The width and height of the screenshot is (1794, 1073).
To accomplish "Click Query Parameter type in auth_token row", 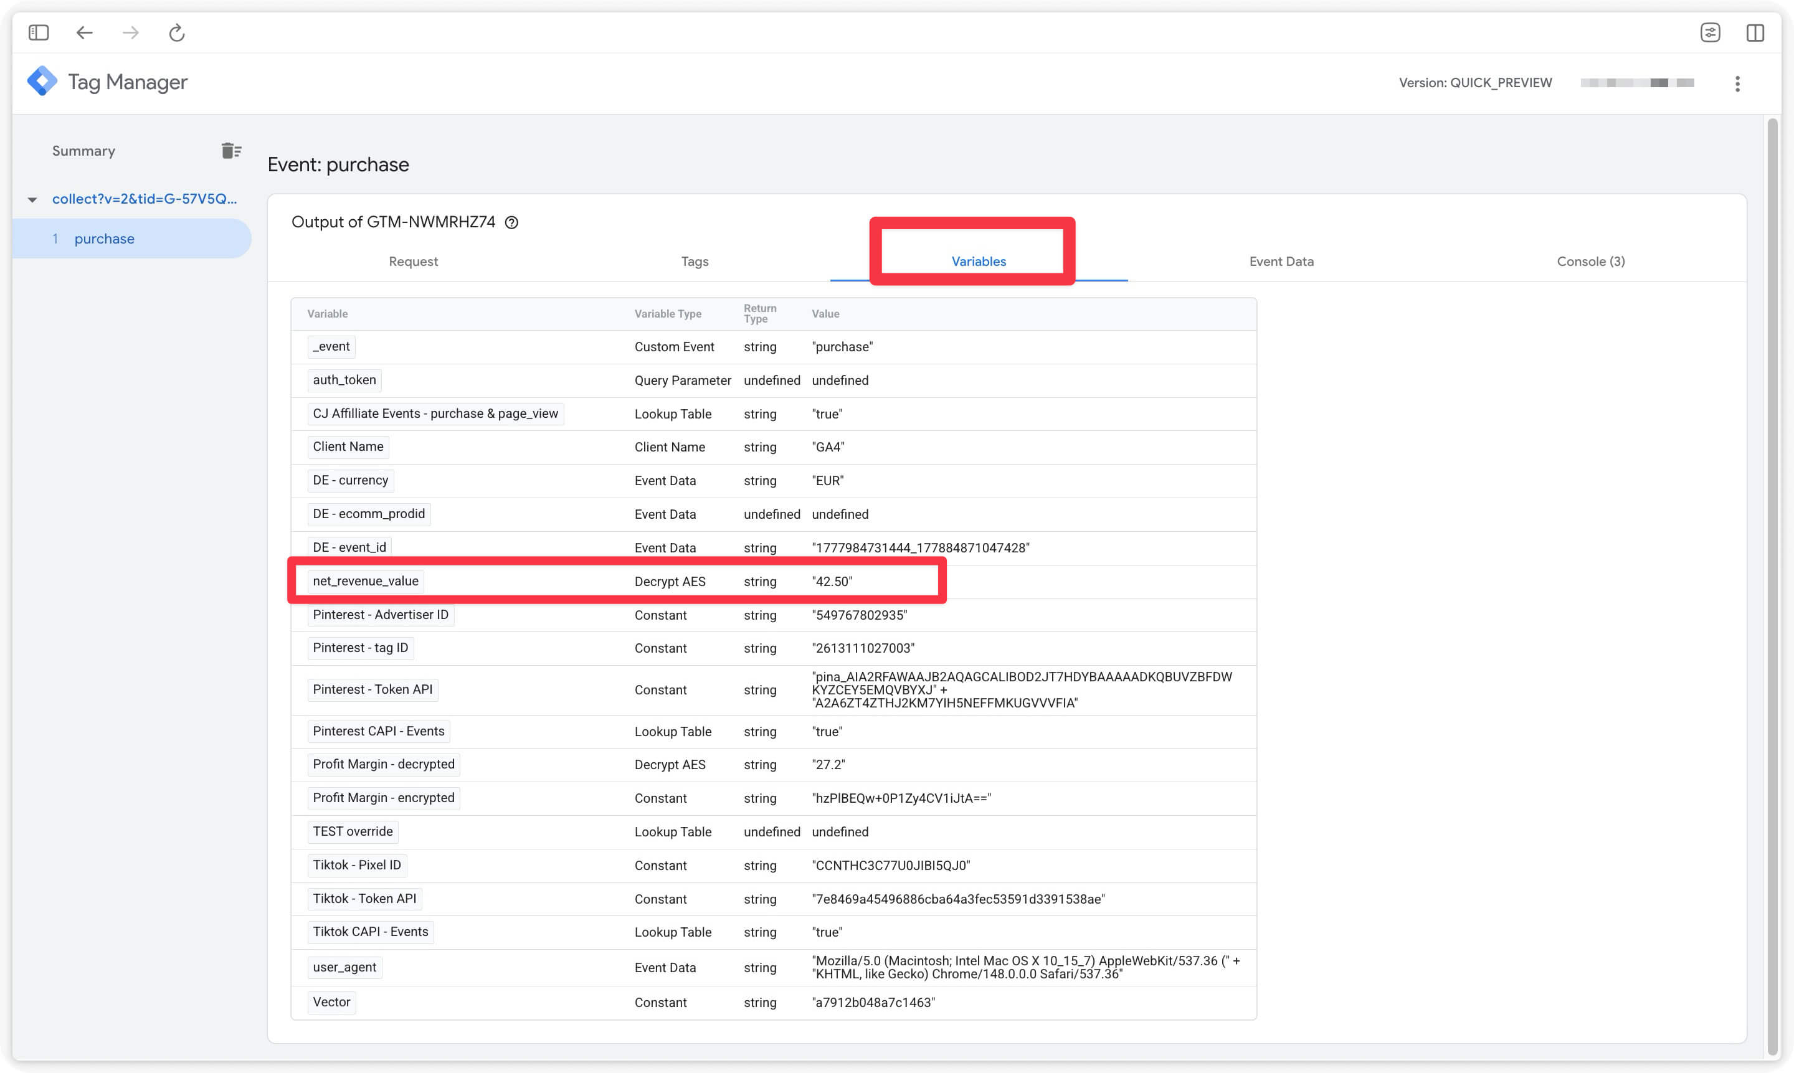I will (x=683, y=381).
